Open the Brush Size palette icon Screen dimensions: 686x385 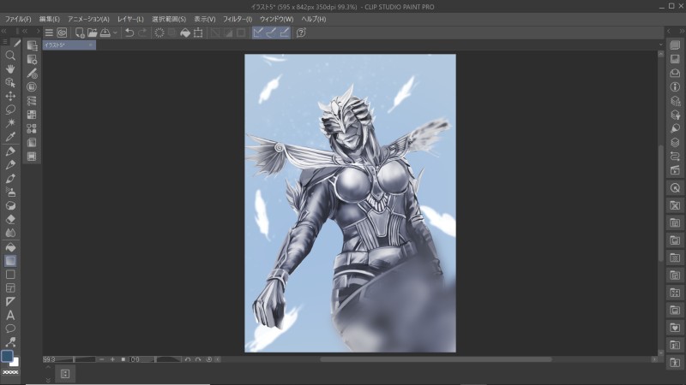click(x=32, y=74)
